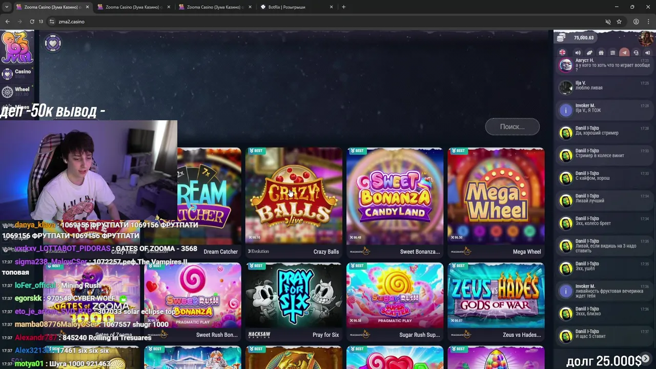Click chat message 'Да, хороший стример'
This screenshot has height=369, width=656.
pos(597,133)
